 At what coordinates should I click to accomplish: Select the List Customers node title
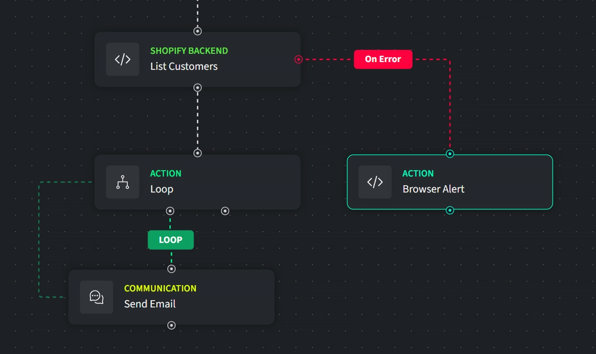click(184, 66)
